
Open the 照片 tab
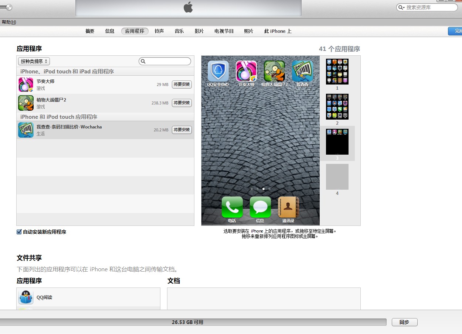(249, 31)
